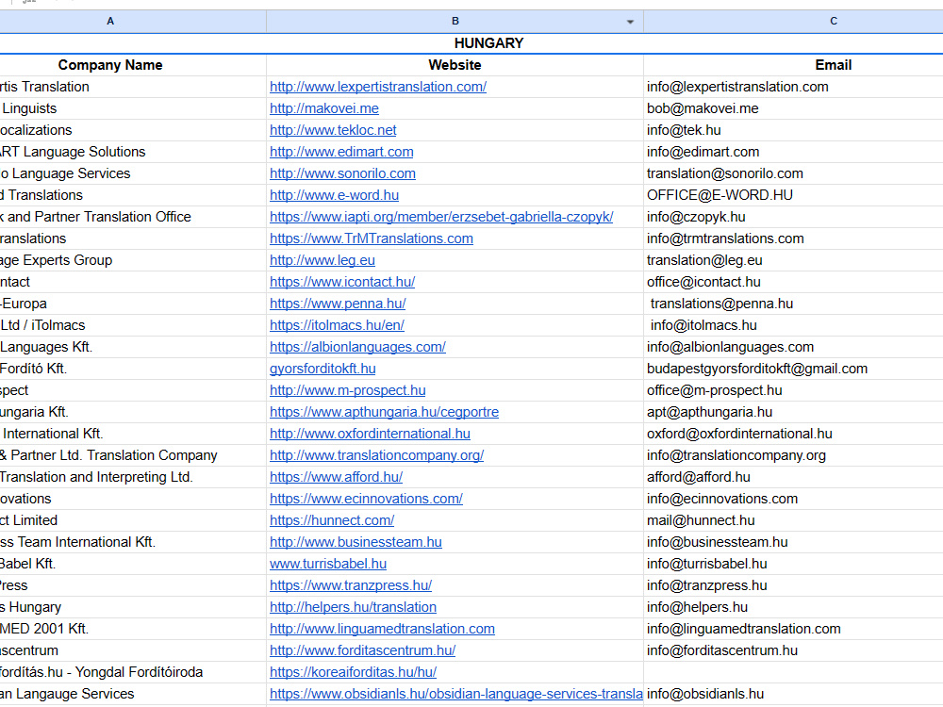The width and height of the screenshot is (943, 707).
Task: Select the Website header cell
Action: [455, 65]
